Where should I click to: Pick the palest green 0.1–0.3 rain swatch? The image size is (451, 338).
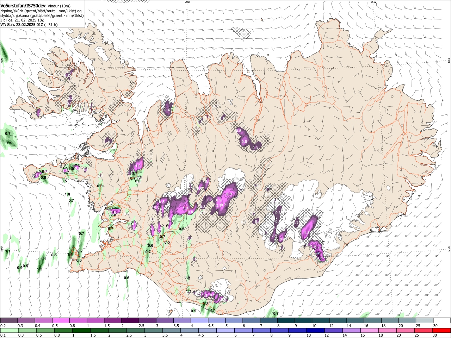point(9,330)
